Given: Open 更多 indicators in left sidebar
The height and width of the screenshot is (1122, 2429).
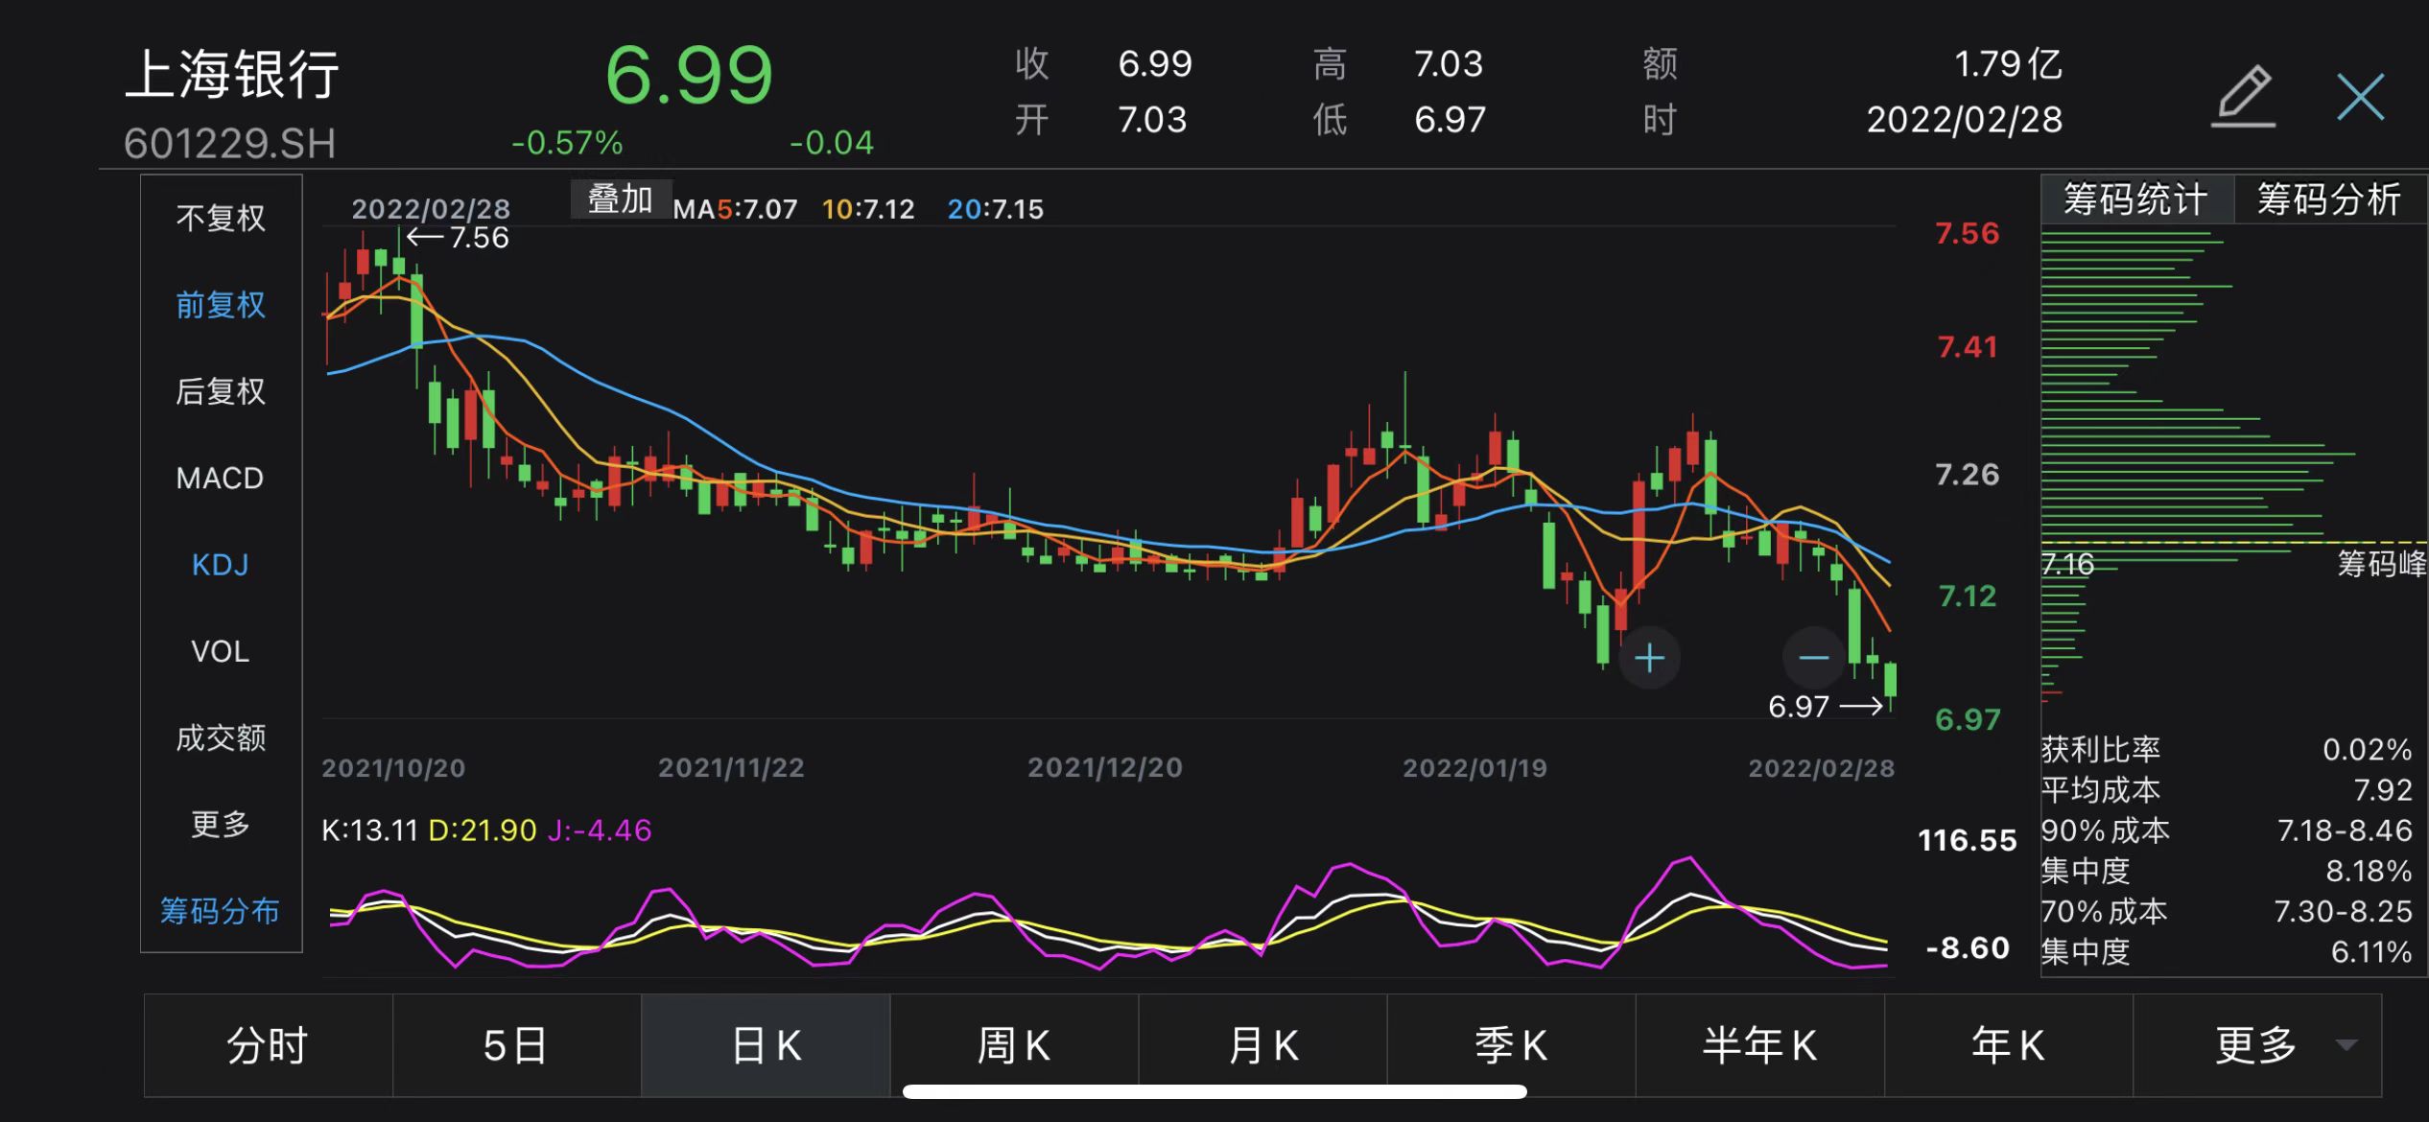Looking at the screenshot, I should click(x=221, y=824).
